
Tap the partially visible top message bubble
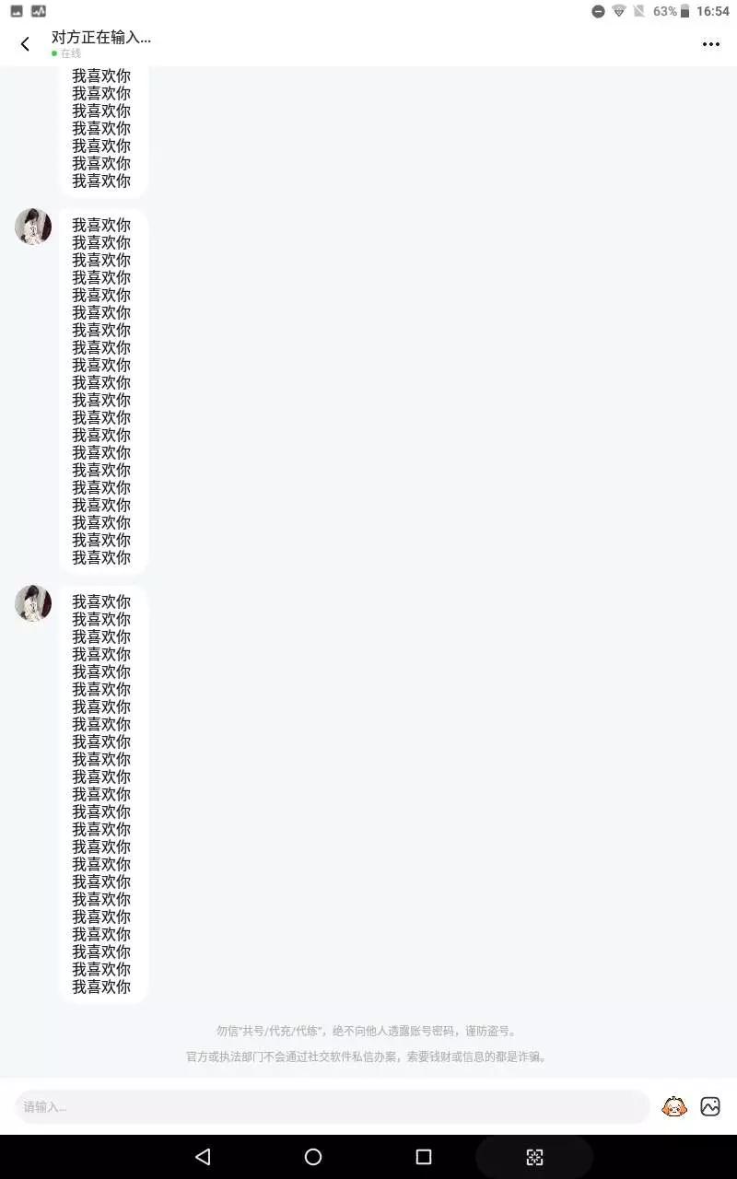tap(103, 132)
